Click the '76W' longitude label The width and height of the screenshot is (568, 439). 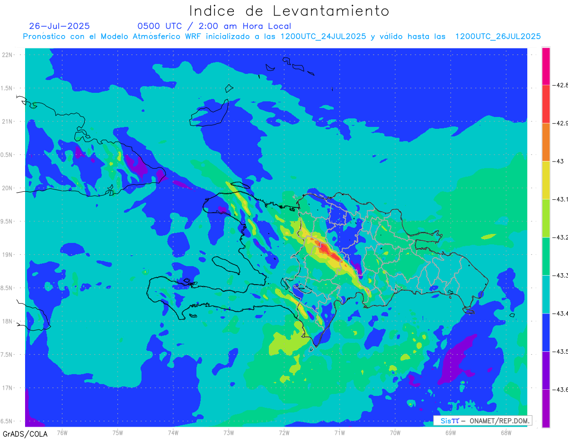pos(62,432)
